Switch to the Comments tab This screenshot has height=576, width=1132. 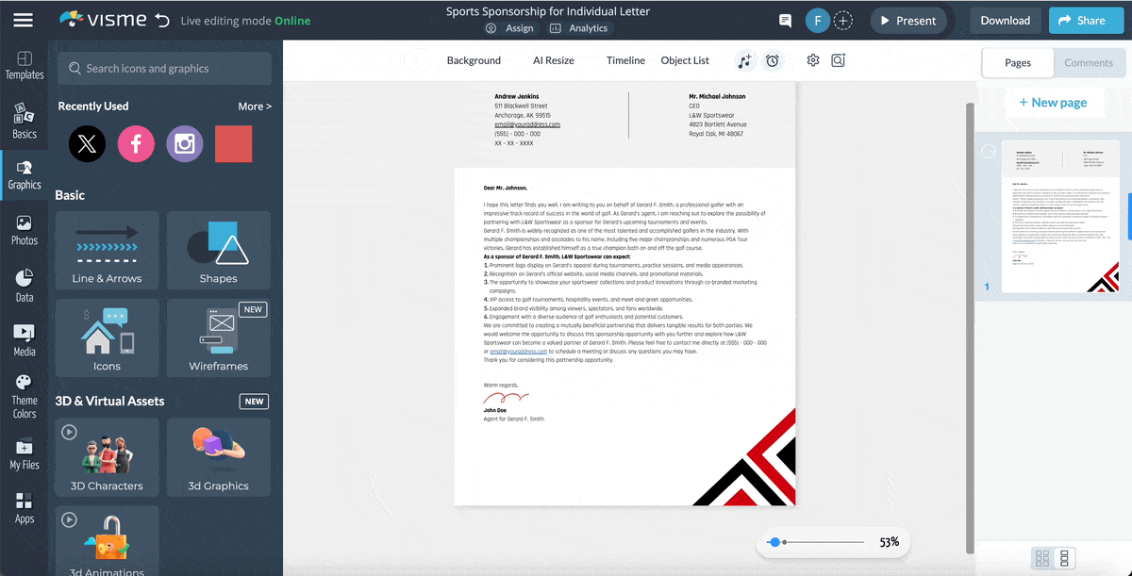point(1089,62)
